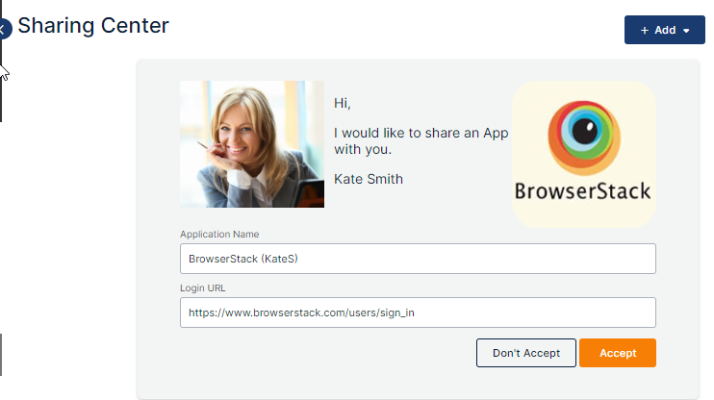The image size is (714, 400).
Task: Click the Login URL input field
Action: point(418,312)
